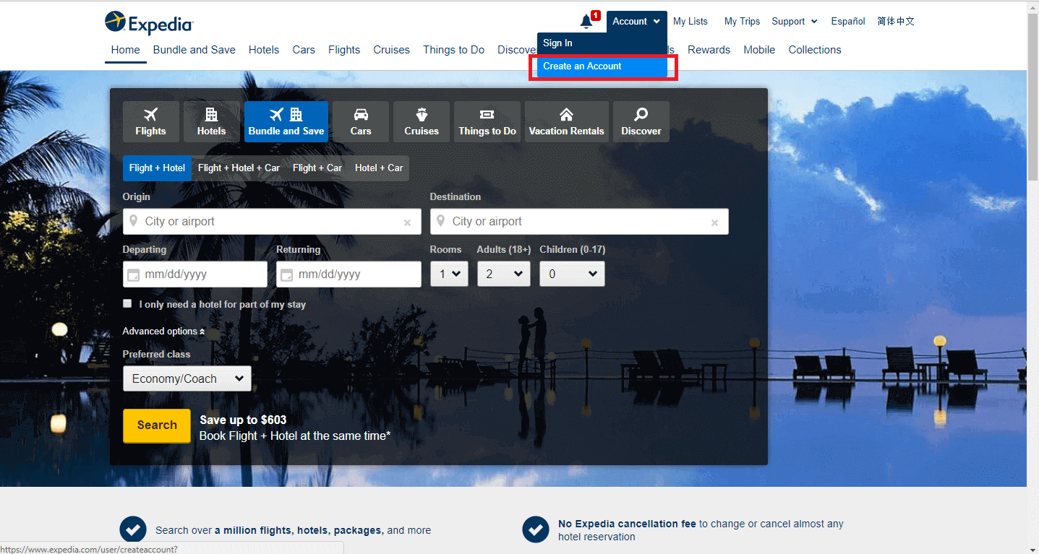
Task: Click the yellow Search button
Action: tap(157, 425)
